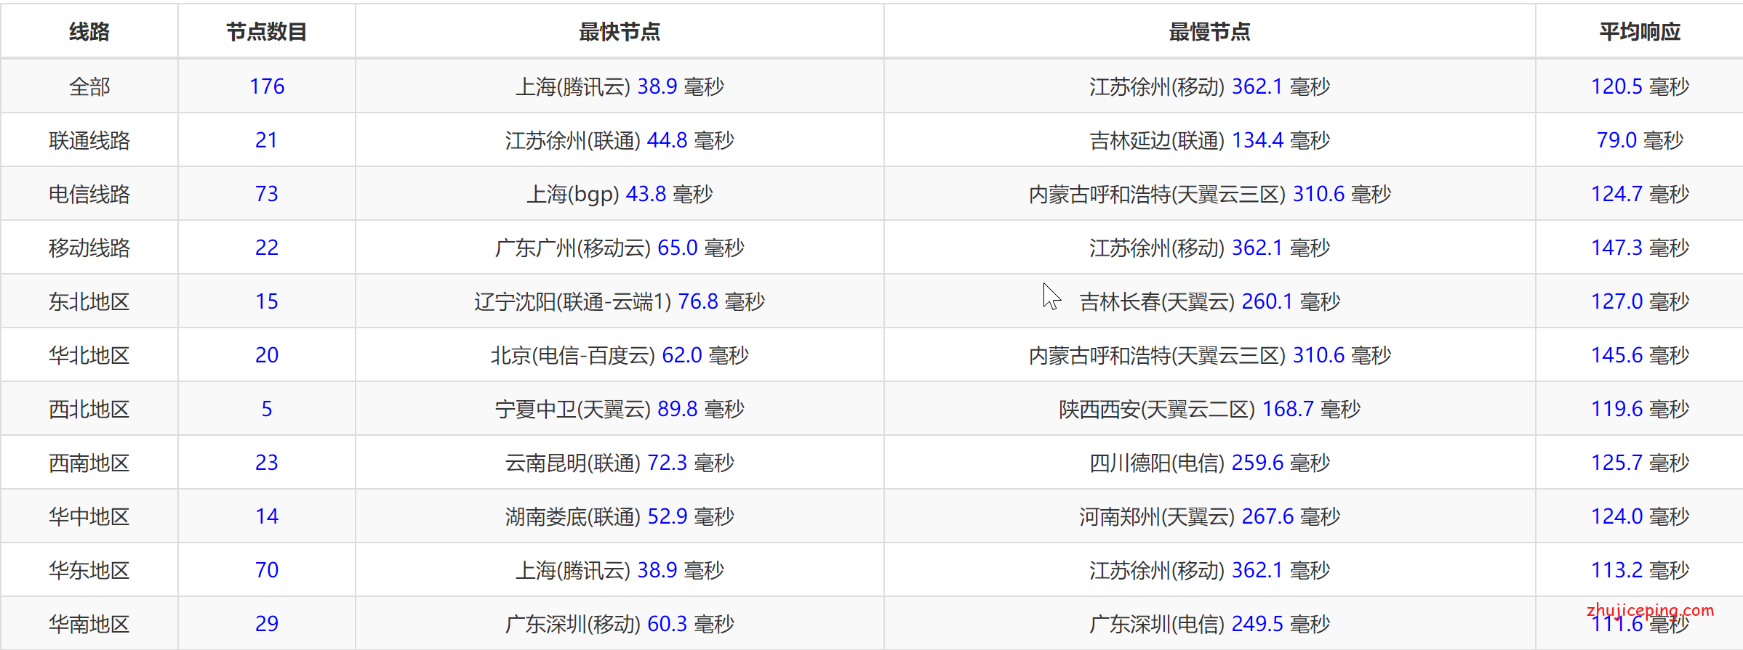Click 云南昆明(联通) 72.3 毫秒 cell
The width and height of the screenshot is (1743, 650).
pyautogui.click(x=620, y=463)
